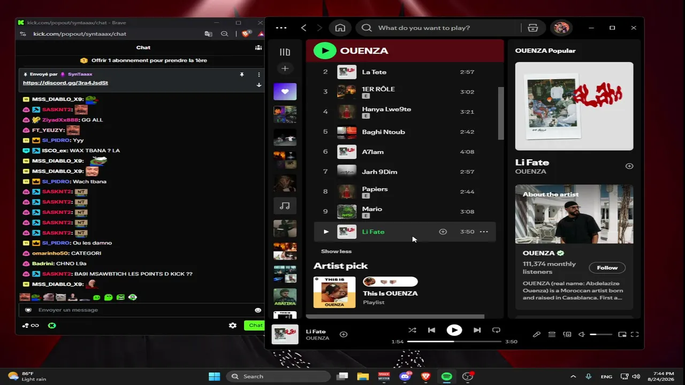This screenshot has width=685, height=385.
Task: Open connect to a device icon
Action: (x=567, y=335)
